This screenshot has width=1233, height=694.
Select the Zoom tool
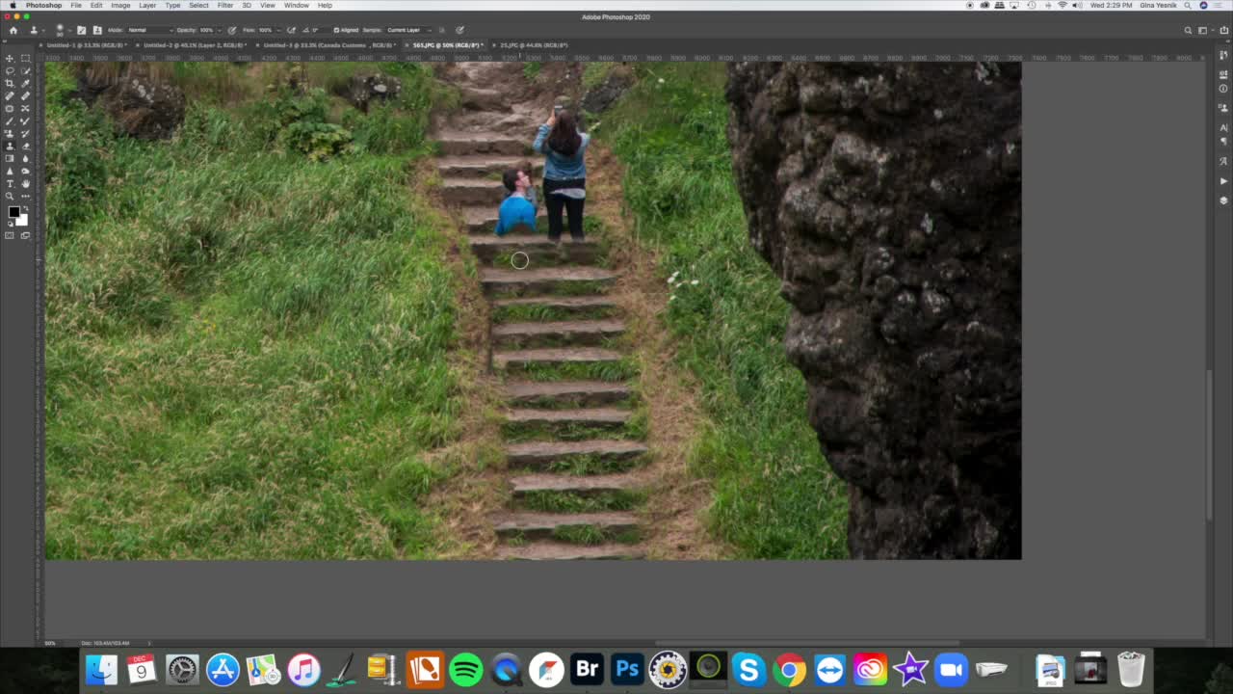tap(10, 196)
